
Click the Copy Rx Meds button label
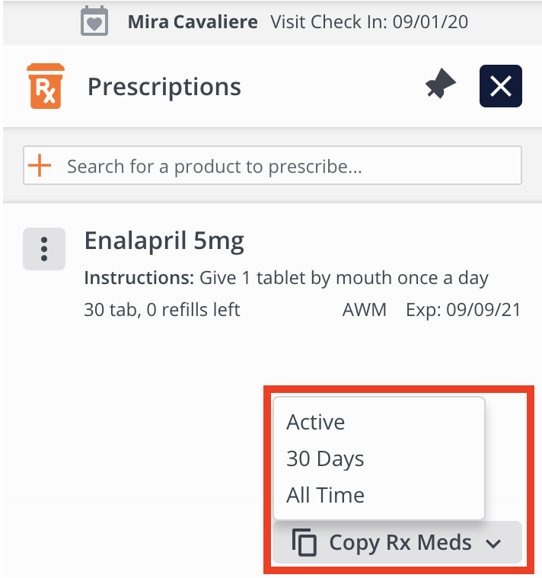[x=400, y=543]
